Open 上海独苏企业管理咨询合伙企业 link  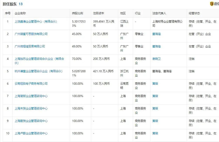click(x=39, y=59)
